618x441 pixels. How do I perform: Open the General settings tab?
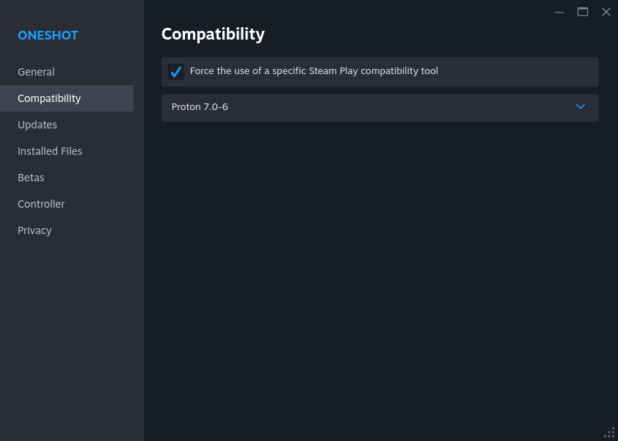point(36,72)
